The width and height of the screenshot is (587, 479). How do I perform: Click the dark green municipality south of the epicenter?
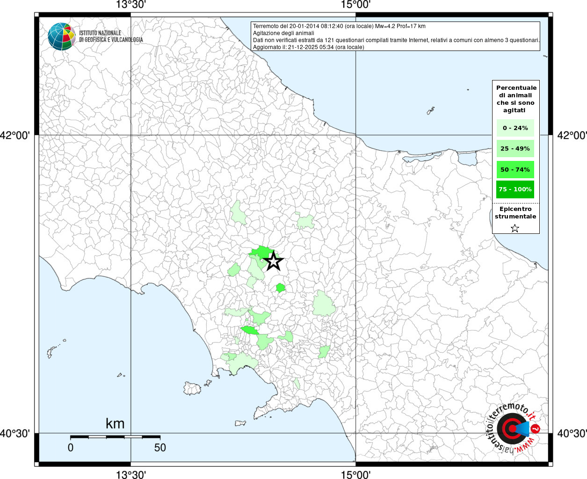click(280, 288)
